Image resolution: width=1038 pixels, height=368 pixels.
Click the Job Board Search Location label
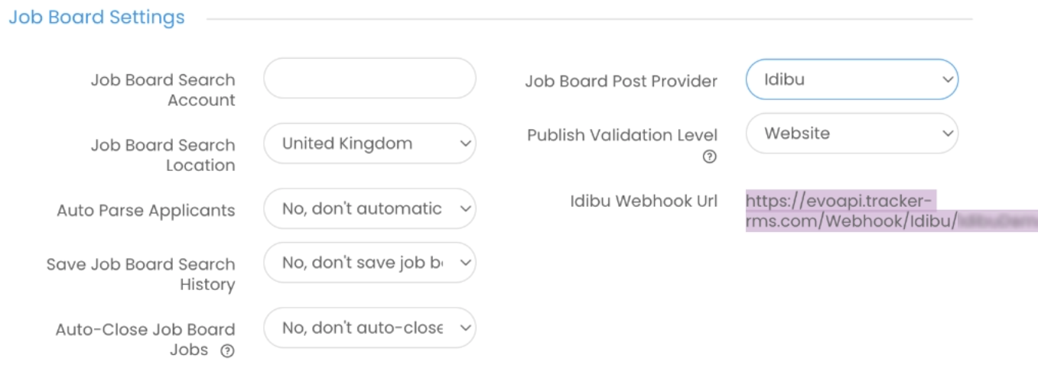click(x=163, y=154)
